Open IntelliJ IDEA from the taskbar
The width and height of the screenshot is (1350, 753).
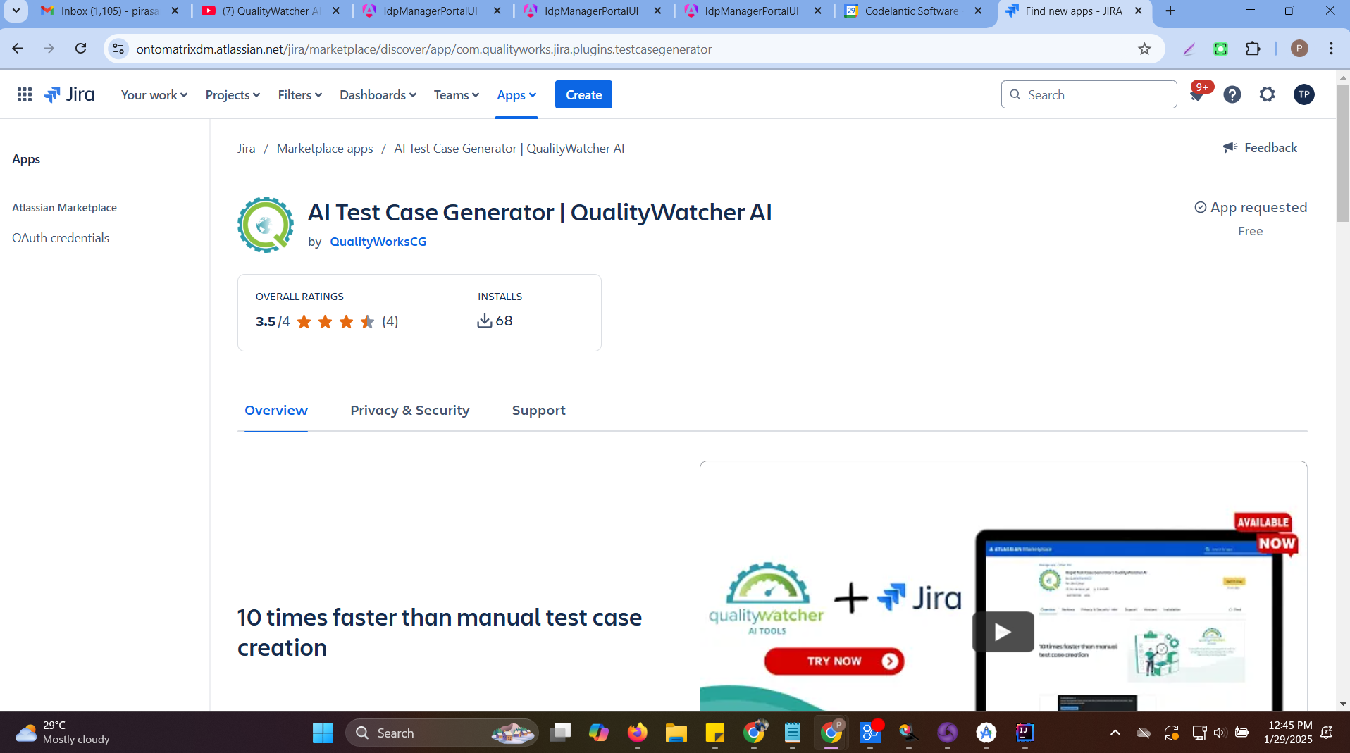coord(1024,733)
